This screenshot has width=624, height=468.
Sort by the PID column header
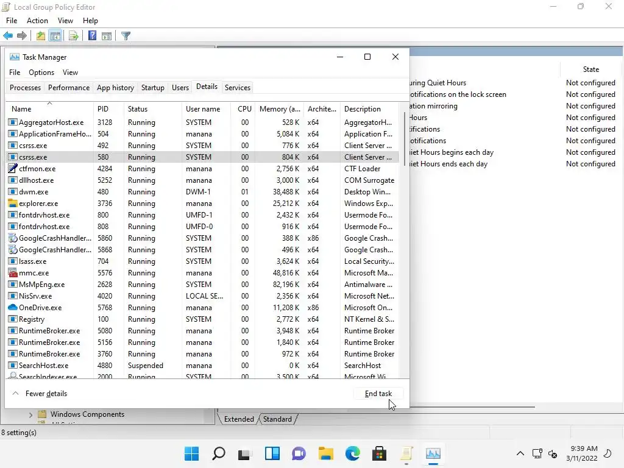pyautogui.click(x=108, y=108)
